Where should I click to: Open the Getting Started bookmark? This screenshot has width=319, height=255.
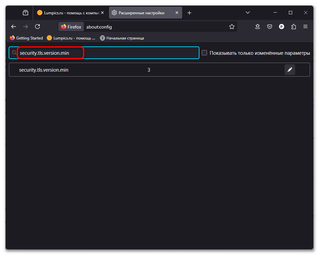(26, 38)
